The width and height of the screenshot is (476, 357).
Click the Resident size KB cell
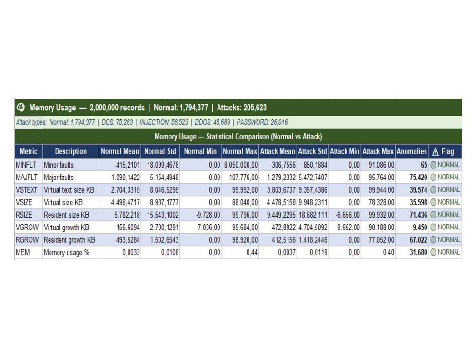(71, 215)
